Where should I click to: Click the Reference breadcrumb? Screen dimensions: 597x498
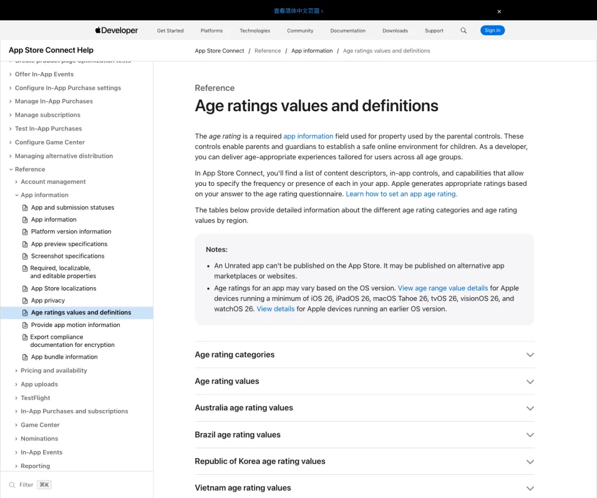coord(268,51)
